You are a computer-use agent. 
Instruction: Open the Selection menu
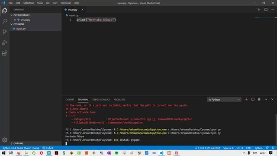pyautogui.click(x=29, y=3)
